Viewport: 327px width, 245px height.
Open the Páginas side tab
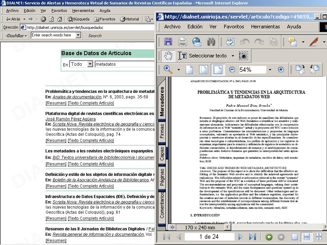coord(162,178)
